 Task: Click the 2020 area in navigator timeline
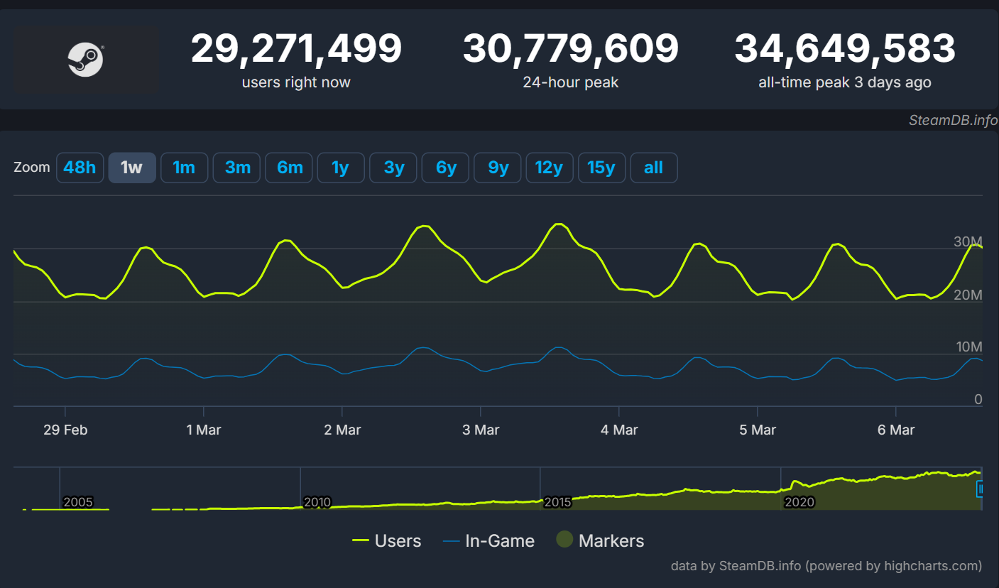[799, 503]
